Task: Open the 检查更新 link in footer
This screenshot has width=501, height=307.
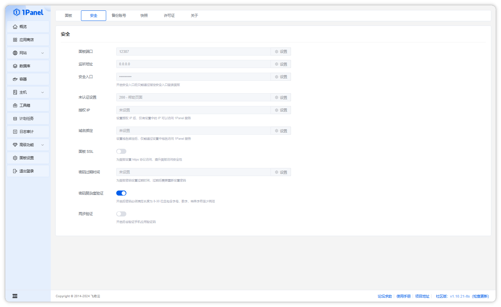Action: point(481,296)
